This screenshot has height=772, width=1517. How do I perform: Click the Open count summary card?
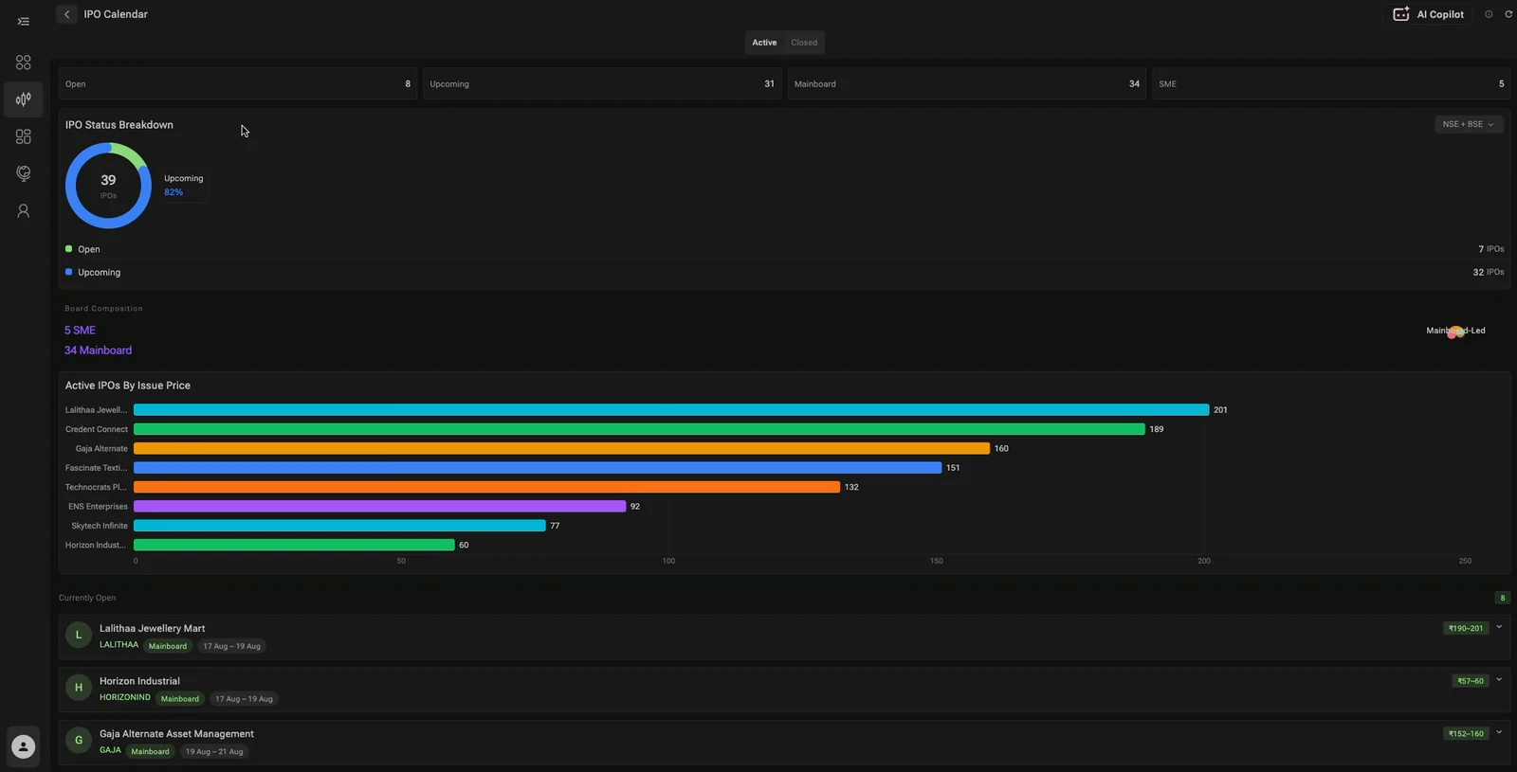pos(238,84)
